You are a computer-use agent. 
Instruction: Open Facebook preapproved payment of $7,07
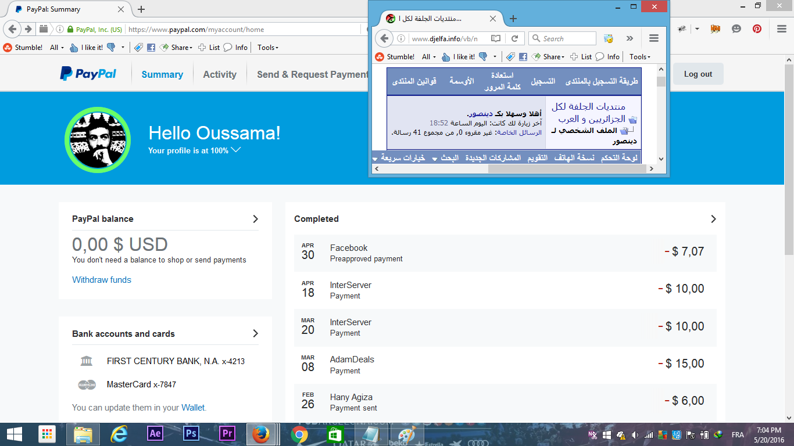pyautogui.click(x=505, y=253)
